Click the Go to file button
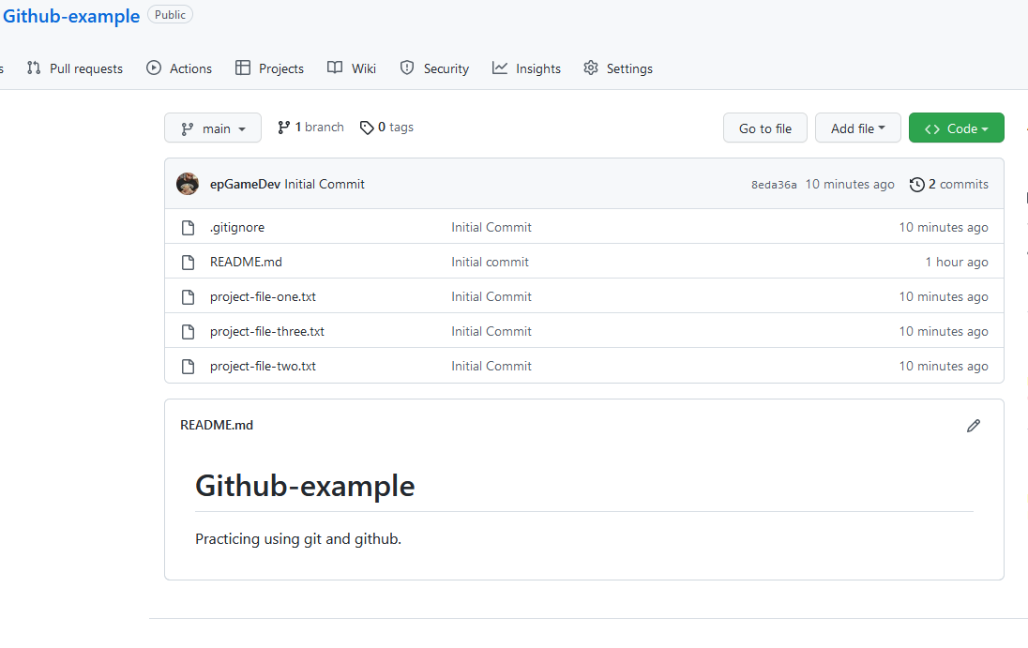The image size is (1028, 648). pos(764,128)
